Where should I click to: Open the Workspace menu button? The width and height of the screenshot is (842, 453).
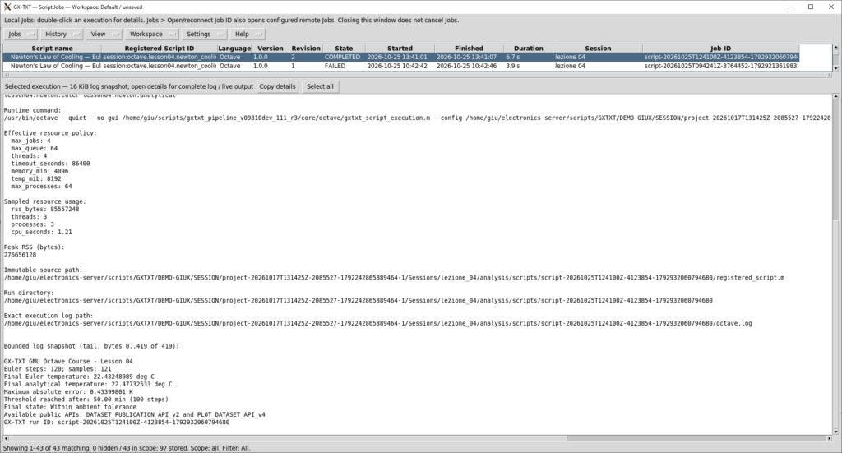[151, 34]
